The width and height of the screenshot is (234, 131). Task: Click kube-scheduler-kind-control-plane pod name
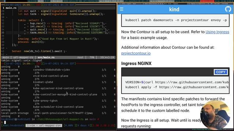[x=58, y=107]
